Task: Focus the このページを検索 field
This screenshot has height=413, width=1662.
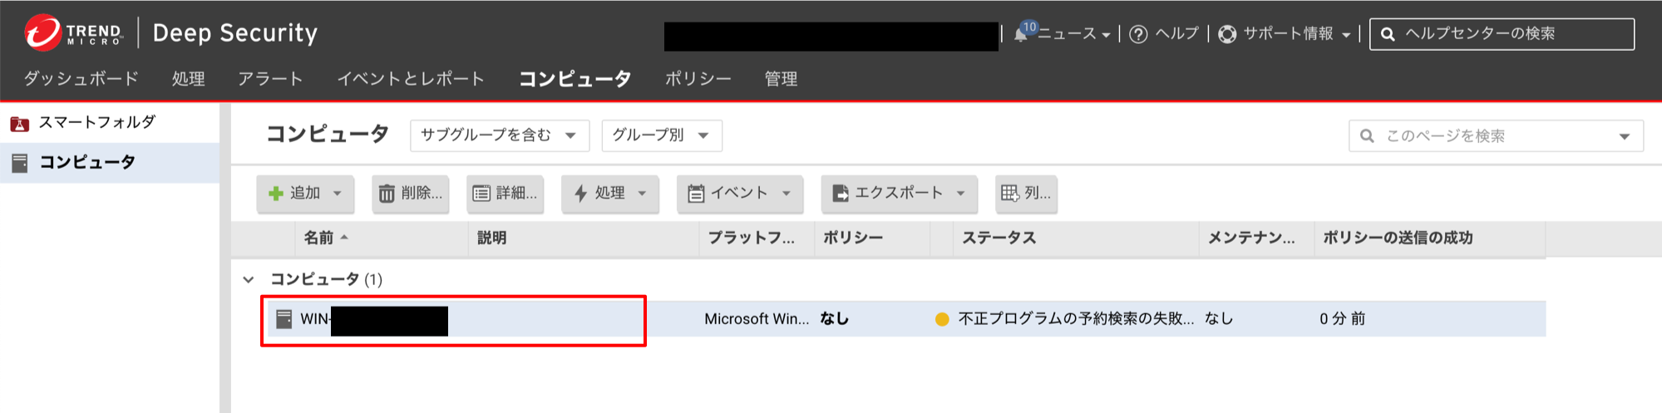Action: point(1496,135)
